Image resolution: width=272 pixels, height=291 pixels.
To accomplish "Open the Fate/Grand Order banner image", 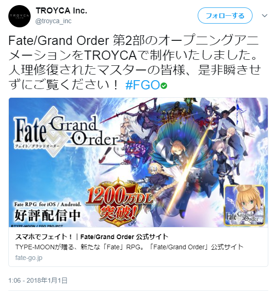I will [138, 162].
